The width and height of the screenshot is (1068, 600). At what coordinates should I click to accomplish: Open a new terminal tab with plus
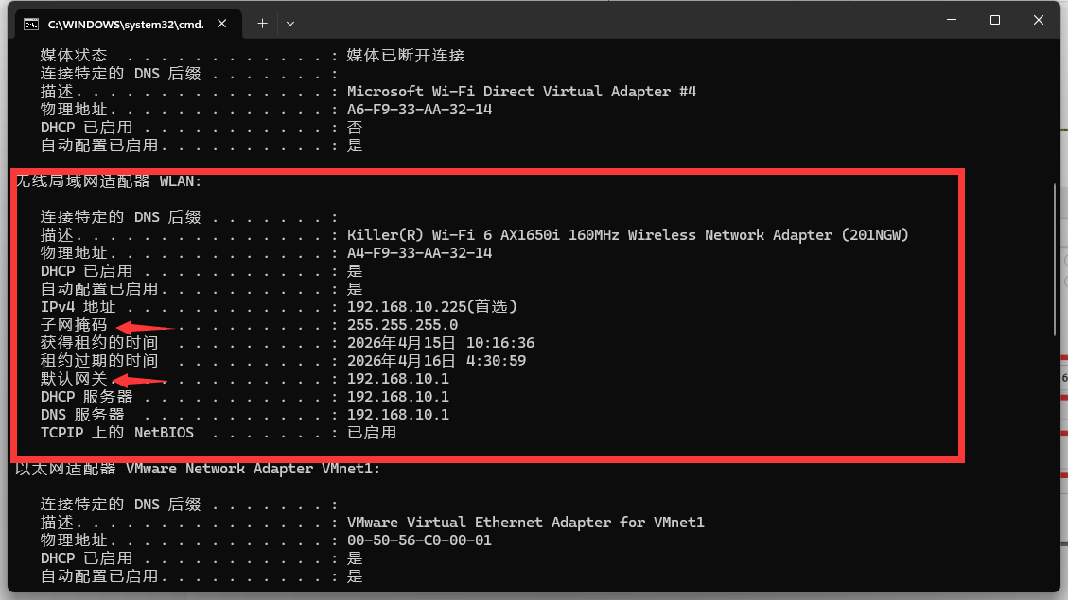(262, 24)
